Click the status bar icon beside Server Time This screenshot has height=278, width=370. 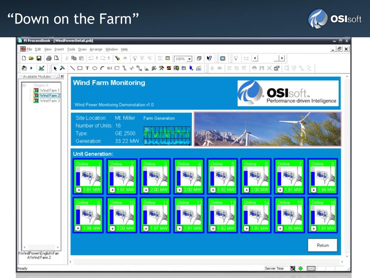point(293,268)
